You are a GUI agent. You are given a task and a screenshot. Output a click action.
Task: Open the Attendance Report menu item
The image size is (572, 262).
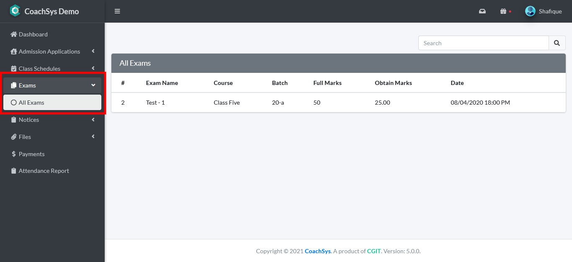pyautogui.click(x=44, y=171)
